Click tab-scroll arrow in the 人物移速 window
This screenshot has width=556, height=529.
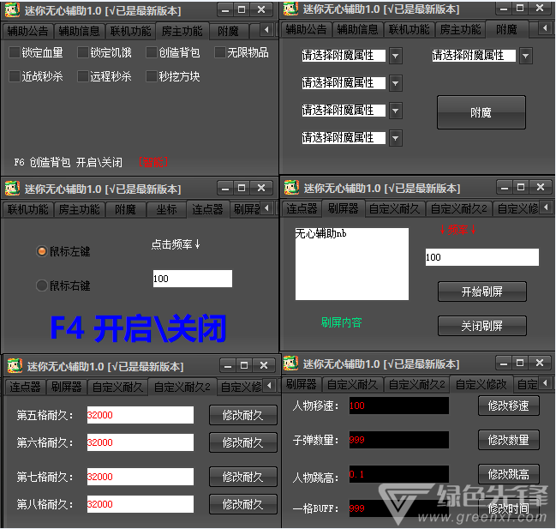click(545, 383)
